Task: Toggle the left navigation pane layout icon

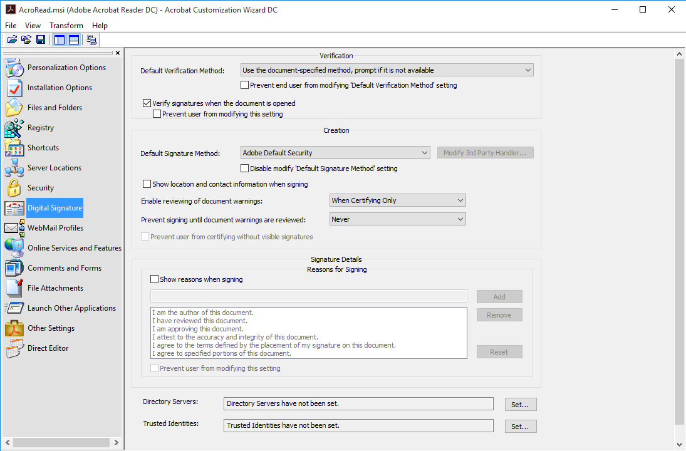Action: pos(60,40)
